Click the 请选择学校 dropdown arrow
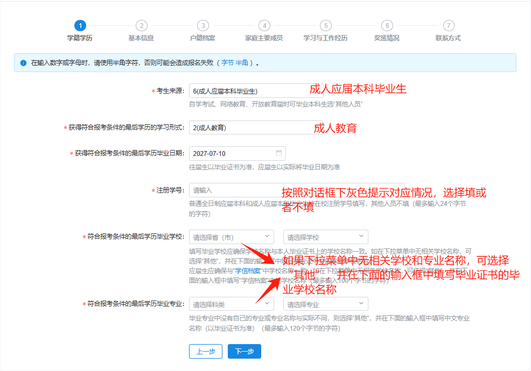The width and height of the screenshot is (531, 371). [x=361, y=236]
